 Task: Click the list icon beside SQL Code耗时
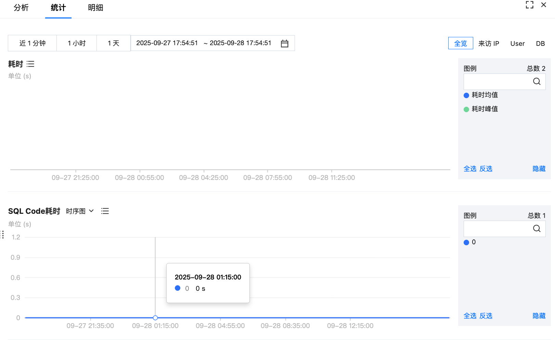click(105, 211)
